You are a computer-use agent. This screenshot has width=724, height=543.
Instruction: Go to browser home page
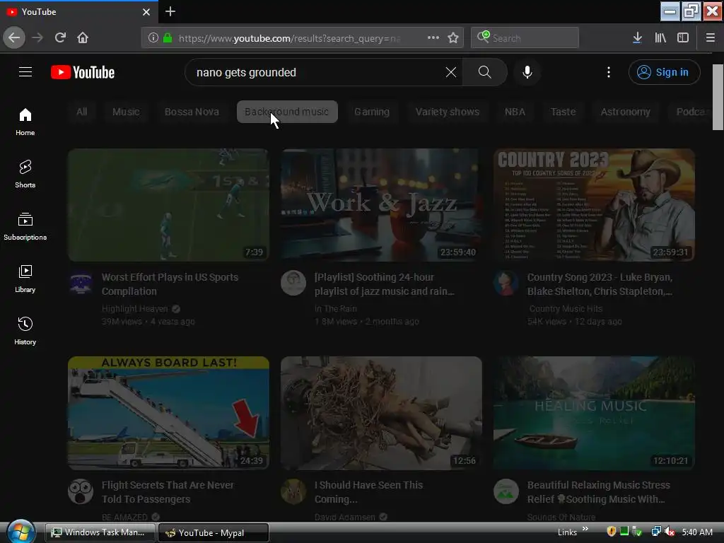[83, 37]
